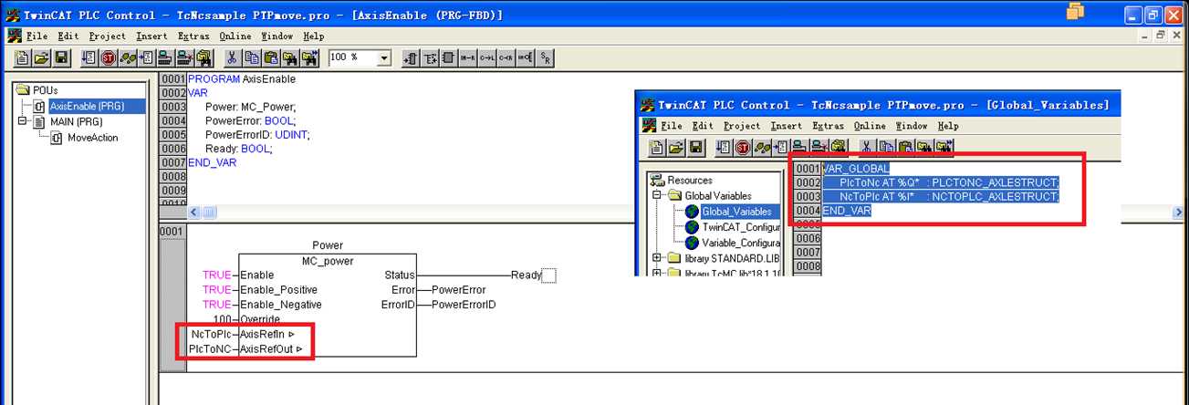
Task: Click the red ST Stop icon in the AxisEnable toolbar
Action: point(109,57)
